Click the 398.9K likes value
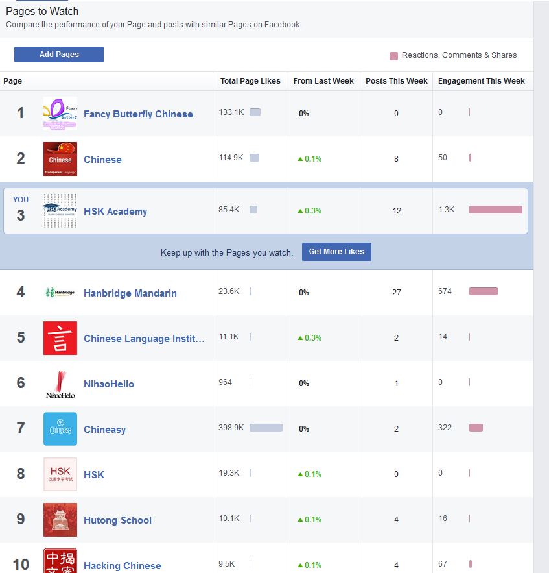This screenshot has width=549, height=573. [x=231, y=428]
